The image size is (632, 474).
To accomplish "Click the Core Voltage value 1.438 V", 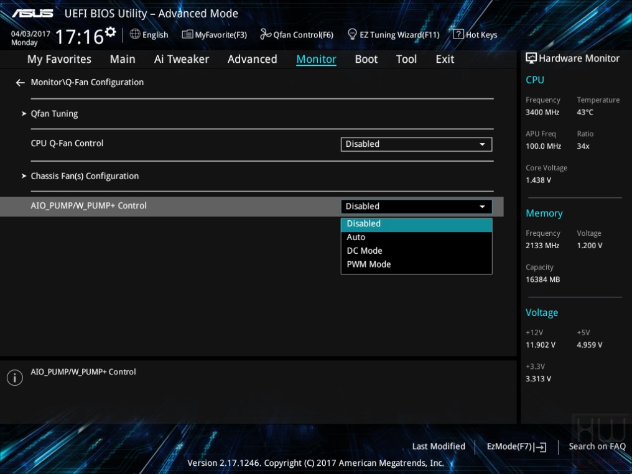I will click(x=539, y=180).
